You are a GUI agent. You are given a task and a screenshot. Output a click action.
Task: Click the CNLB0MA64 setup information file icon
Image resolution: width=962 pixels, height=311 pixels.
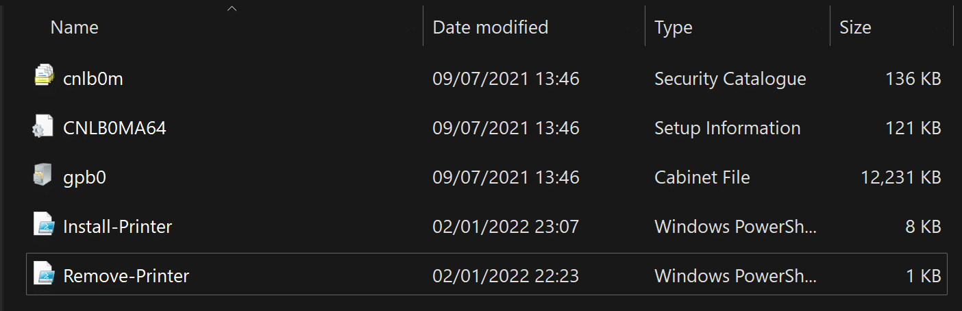43,127
